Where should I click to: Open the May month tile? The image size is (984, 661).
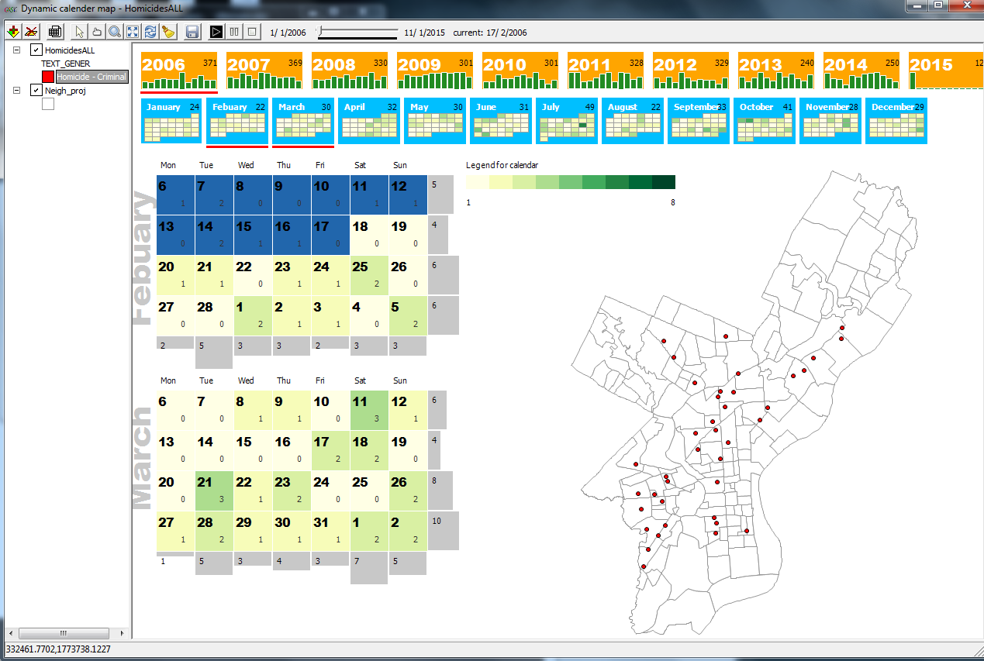tap(435, 121)
